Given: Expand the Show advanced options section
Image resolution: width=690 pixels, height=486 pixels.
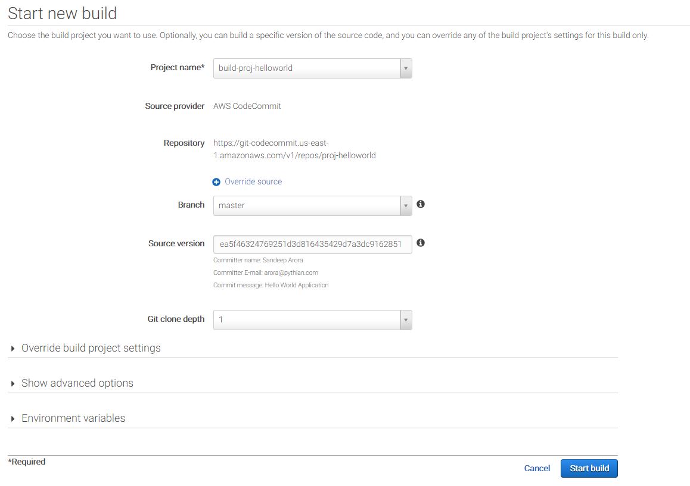Looking at the screenshot, I should [77, 383].
